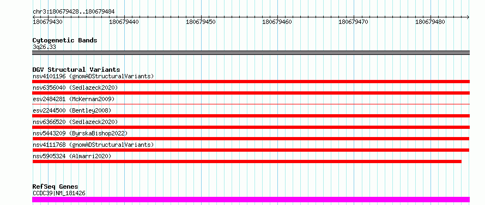Image resolution: width=485 pixels, height=205 pixels.
Task: Click the red bar for nsv4111768
Action: [x=251, y=150]
